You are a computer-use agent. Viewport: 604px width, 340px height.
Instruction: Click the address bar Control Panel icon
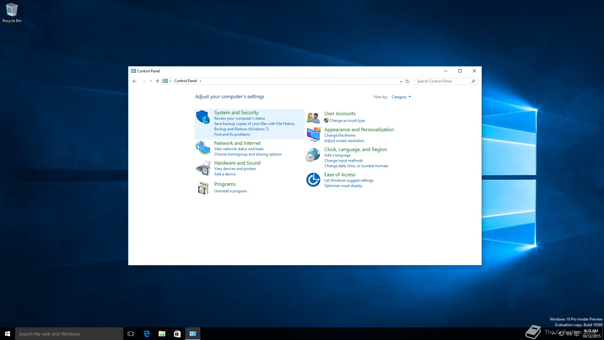165,81
